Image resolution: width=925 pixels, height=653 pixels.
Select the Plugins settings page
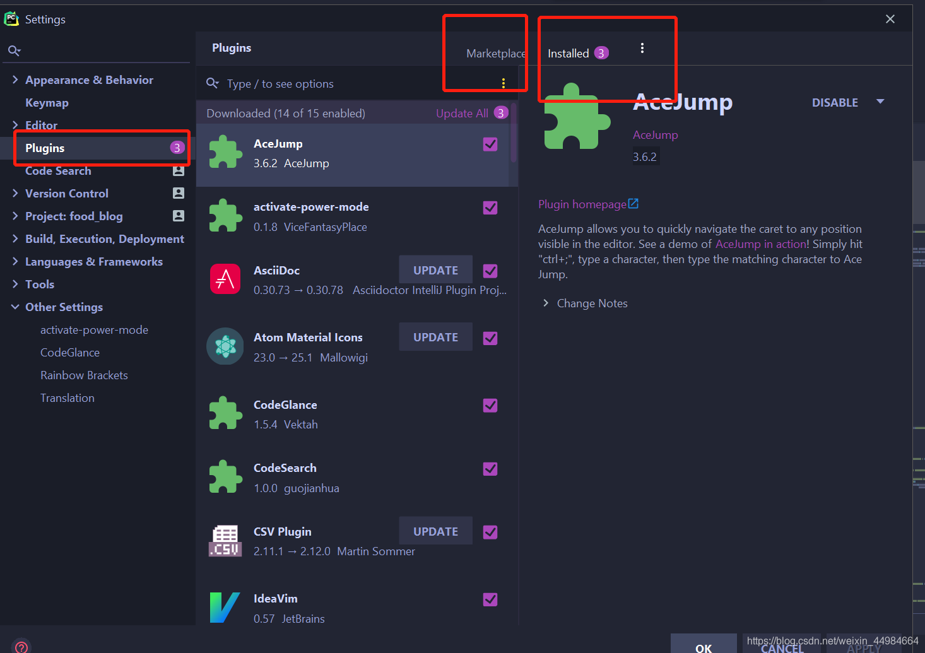tap(98, 148)
